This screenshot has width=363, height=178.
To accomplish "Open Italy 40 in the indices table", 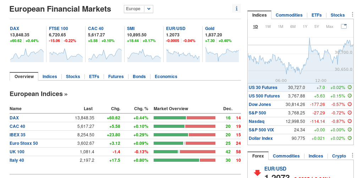I will click(17, 160).
